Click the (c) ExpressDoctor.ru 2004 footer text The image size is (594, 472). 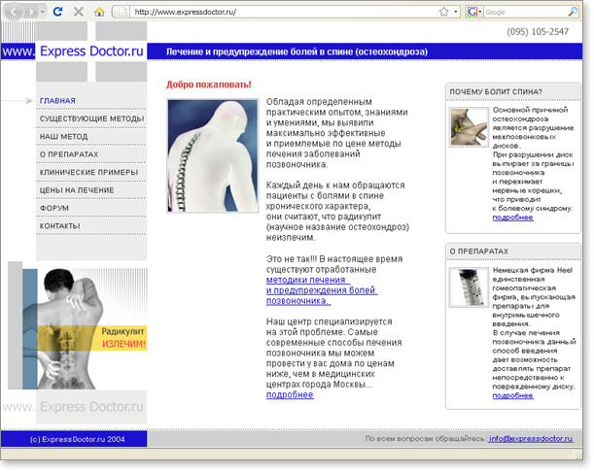[x=77, y=439]
